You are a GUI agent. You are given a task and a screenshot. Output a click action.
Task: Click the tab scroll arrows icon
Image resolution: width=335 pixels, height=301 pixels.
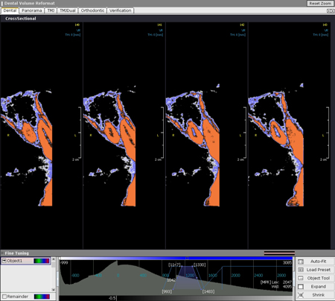click(x=331, y=11)
